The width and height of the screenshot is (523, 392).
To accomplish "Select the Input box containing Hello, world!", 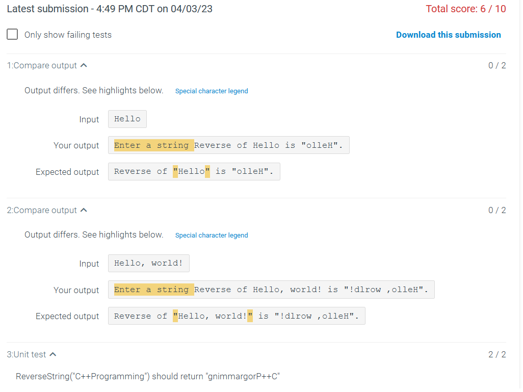I will 148,263.
